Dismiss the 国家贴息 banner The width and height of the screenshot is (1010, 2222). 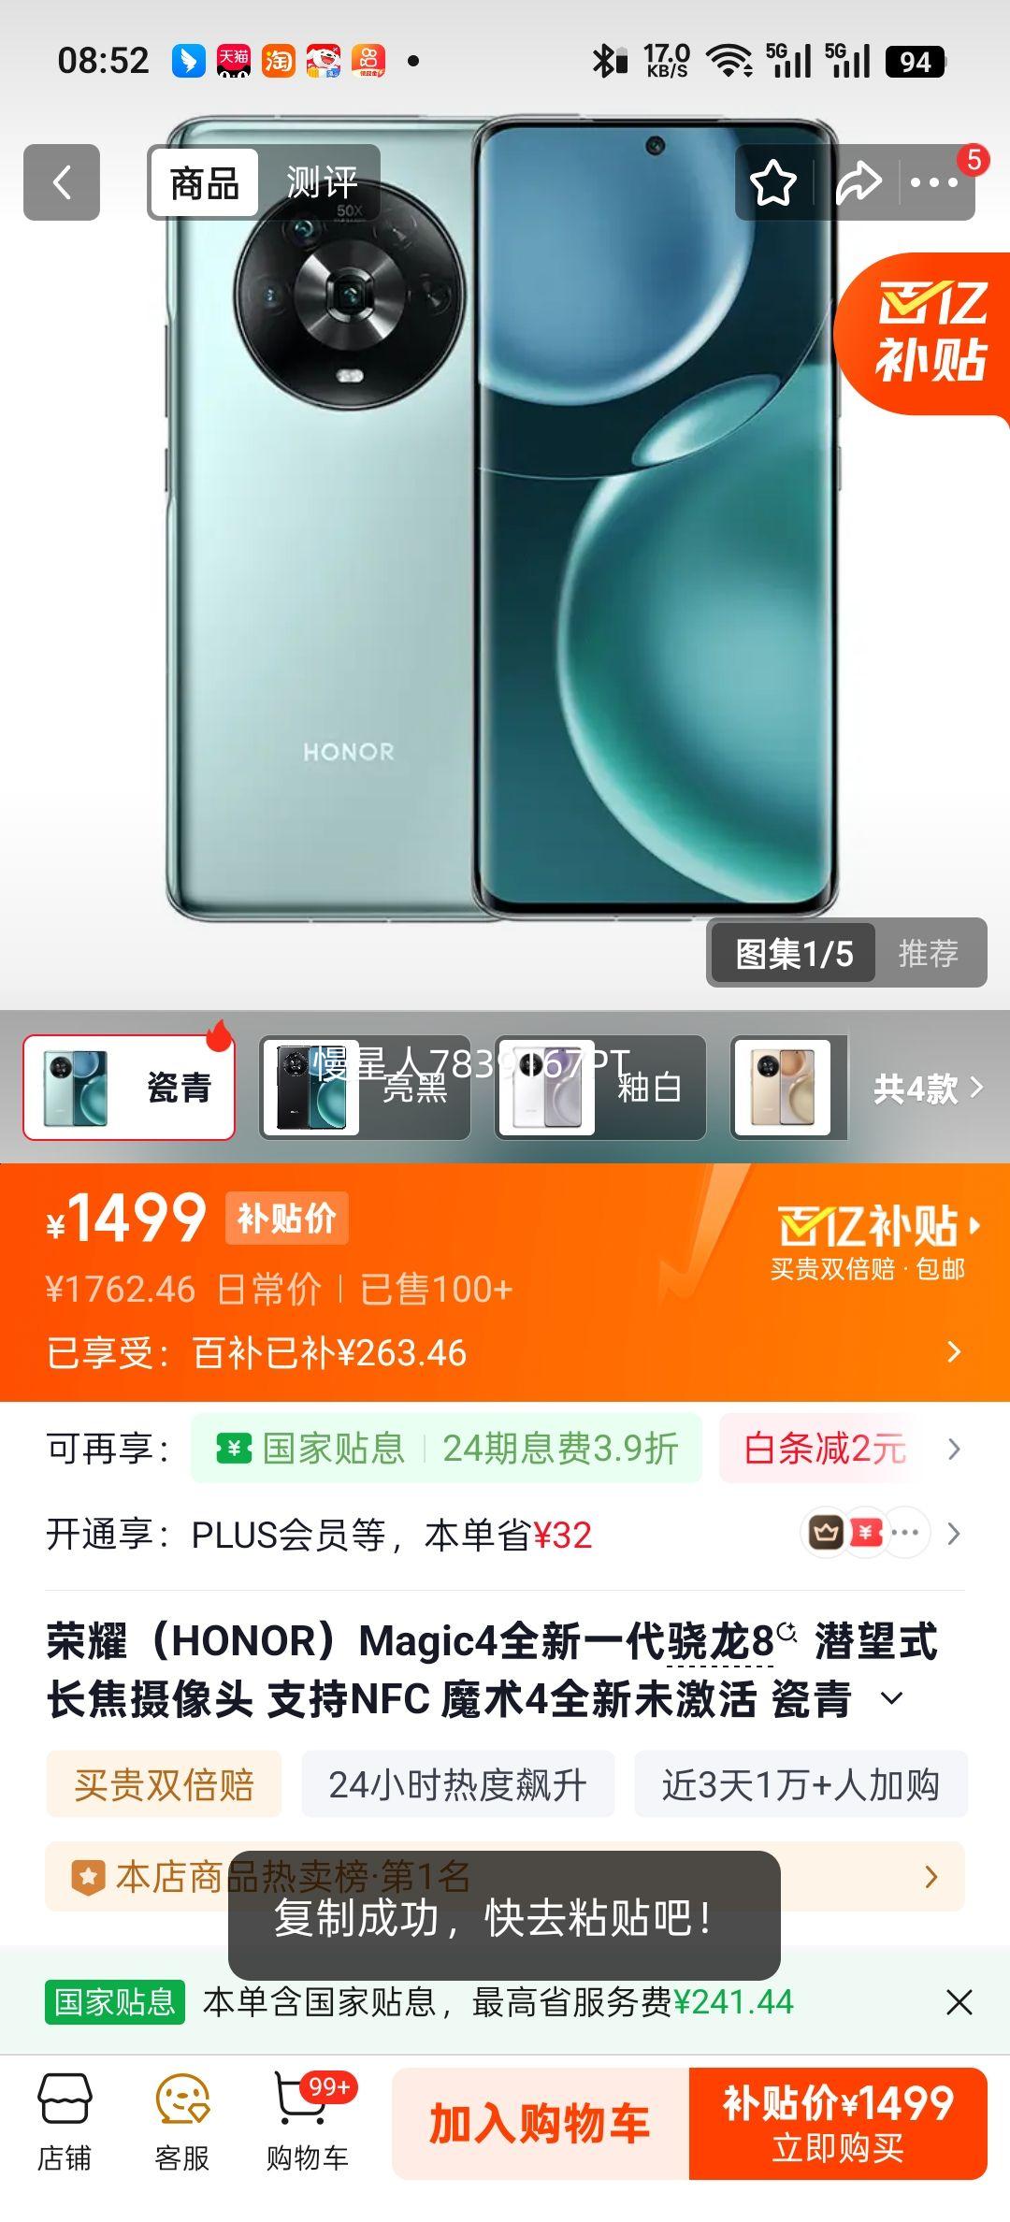[959, 2001]
